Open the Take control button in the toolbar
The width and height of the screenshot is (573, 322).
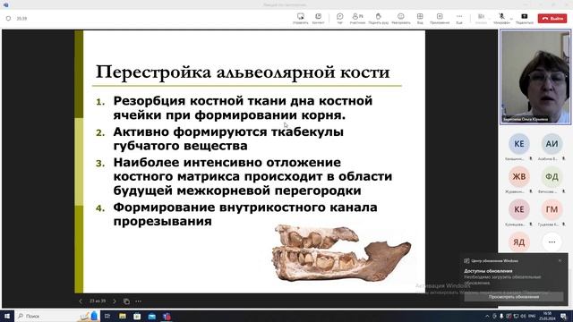tap(301, 18)
